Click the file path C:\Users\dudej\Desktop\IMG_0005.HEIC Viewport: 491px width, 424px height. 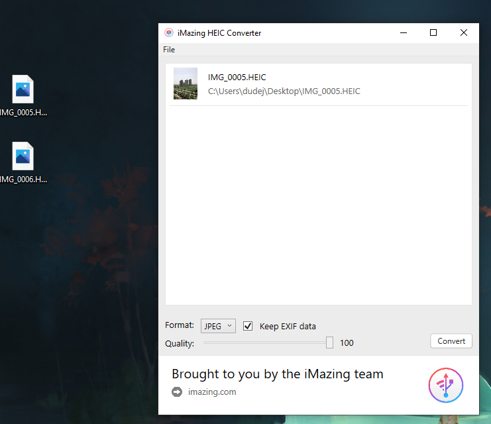[x=284, y=91]
